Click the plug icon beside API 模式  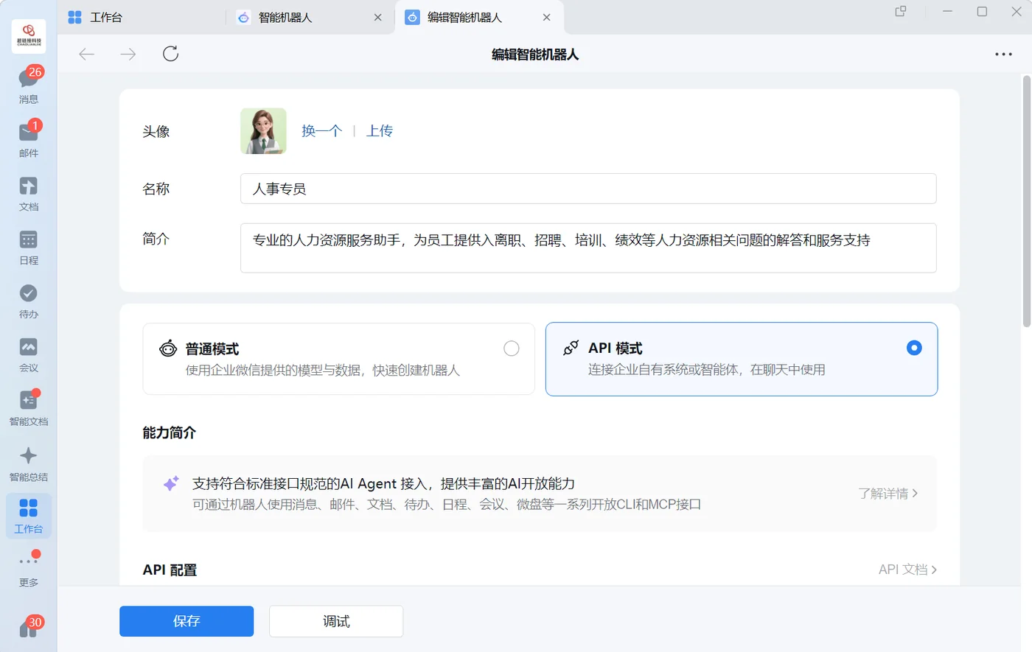pyautogui.click(x=571, y=348)
